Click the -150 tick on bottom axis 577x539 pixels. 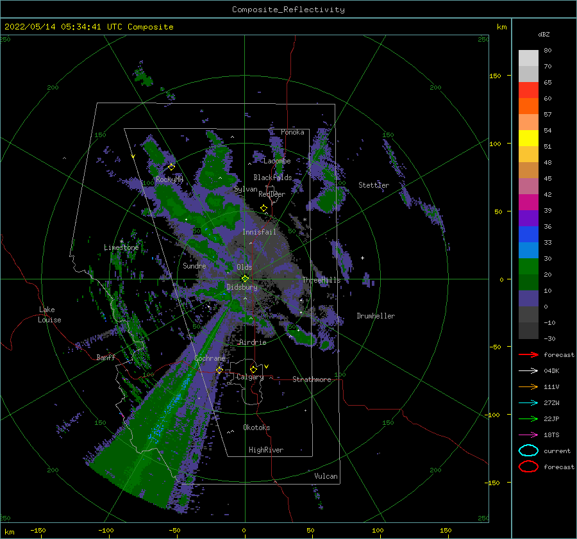pyautogui.click(x=38, y=530)
